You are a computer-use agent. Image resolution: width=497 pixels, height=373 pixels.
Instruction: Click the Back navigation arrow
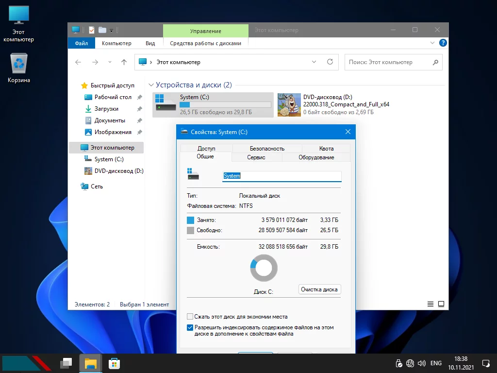pos(78,62)
